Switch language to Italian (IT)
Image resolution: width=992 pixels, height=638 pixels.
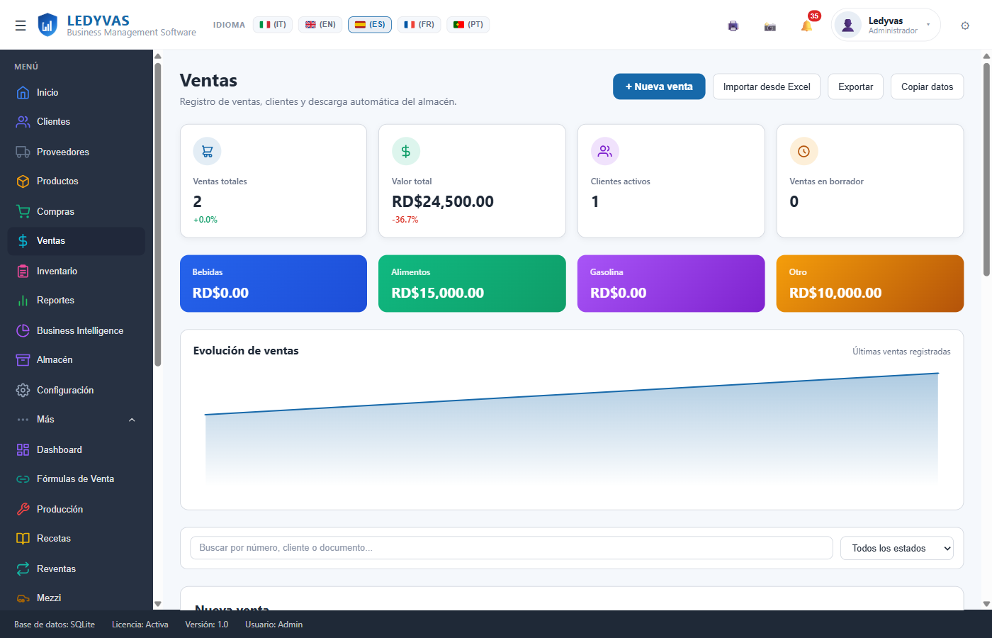click(273, 25)
